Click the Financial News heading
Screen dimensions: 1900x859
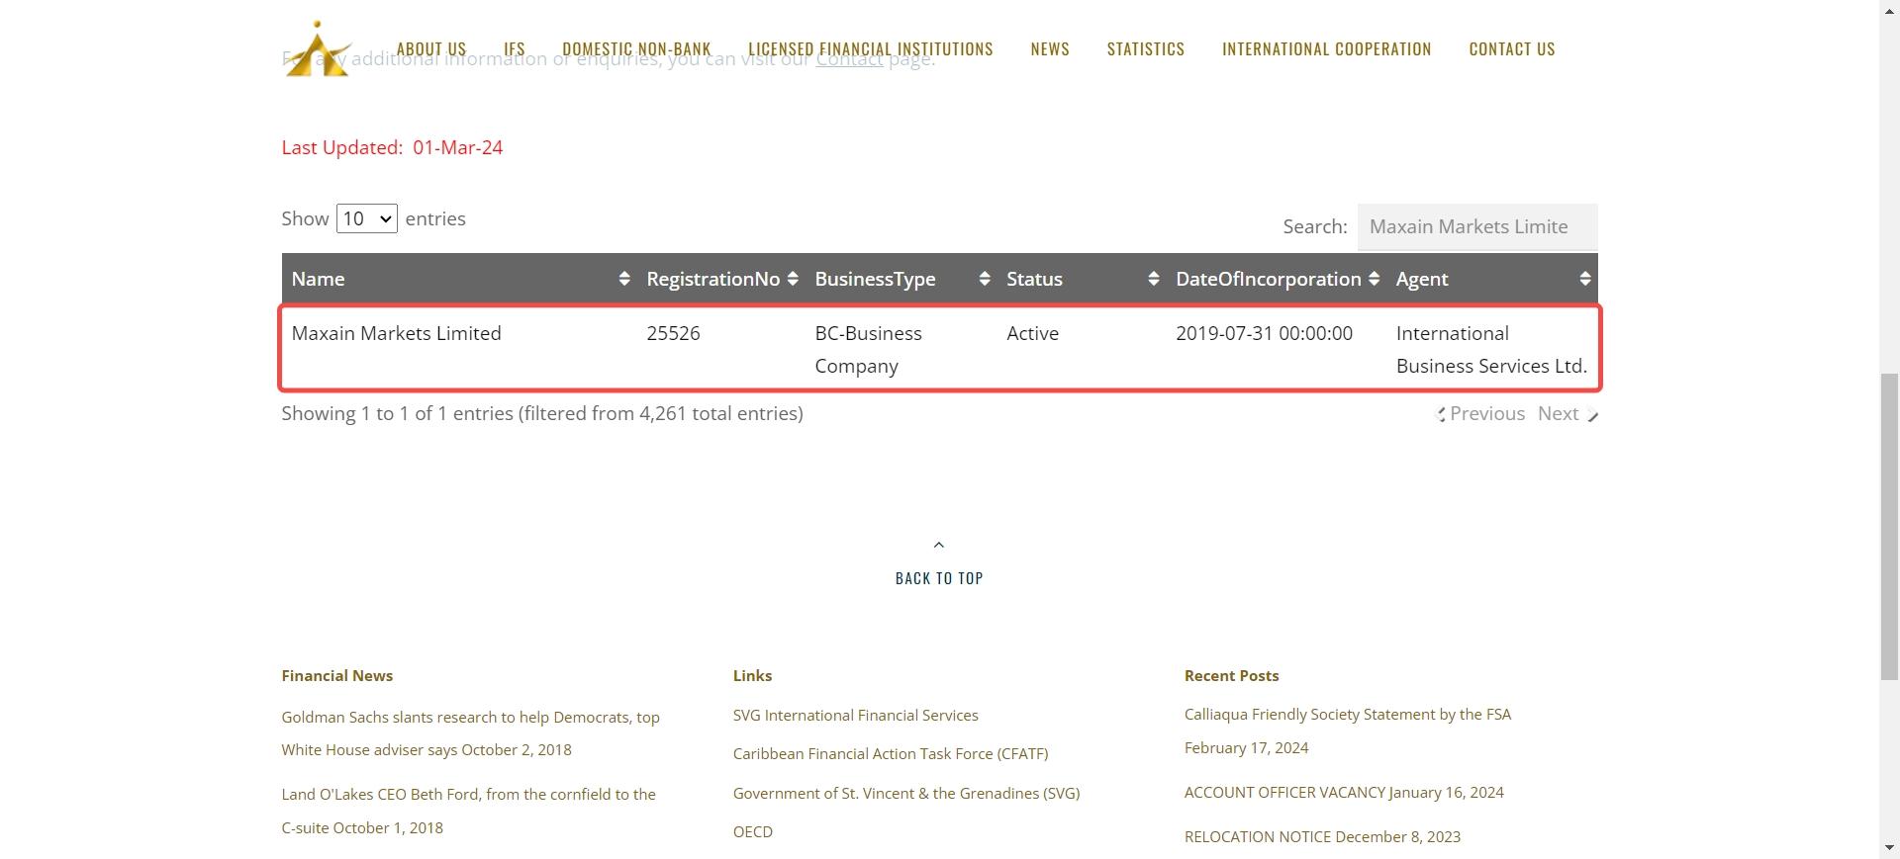click(x=336, y=675)
